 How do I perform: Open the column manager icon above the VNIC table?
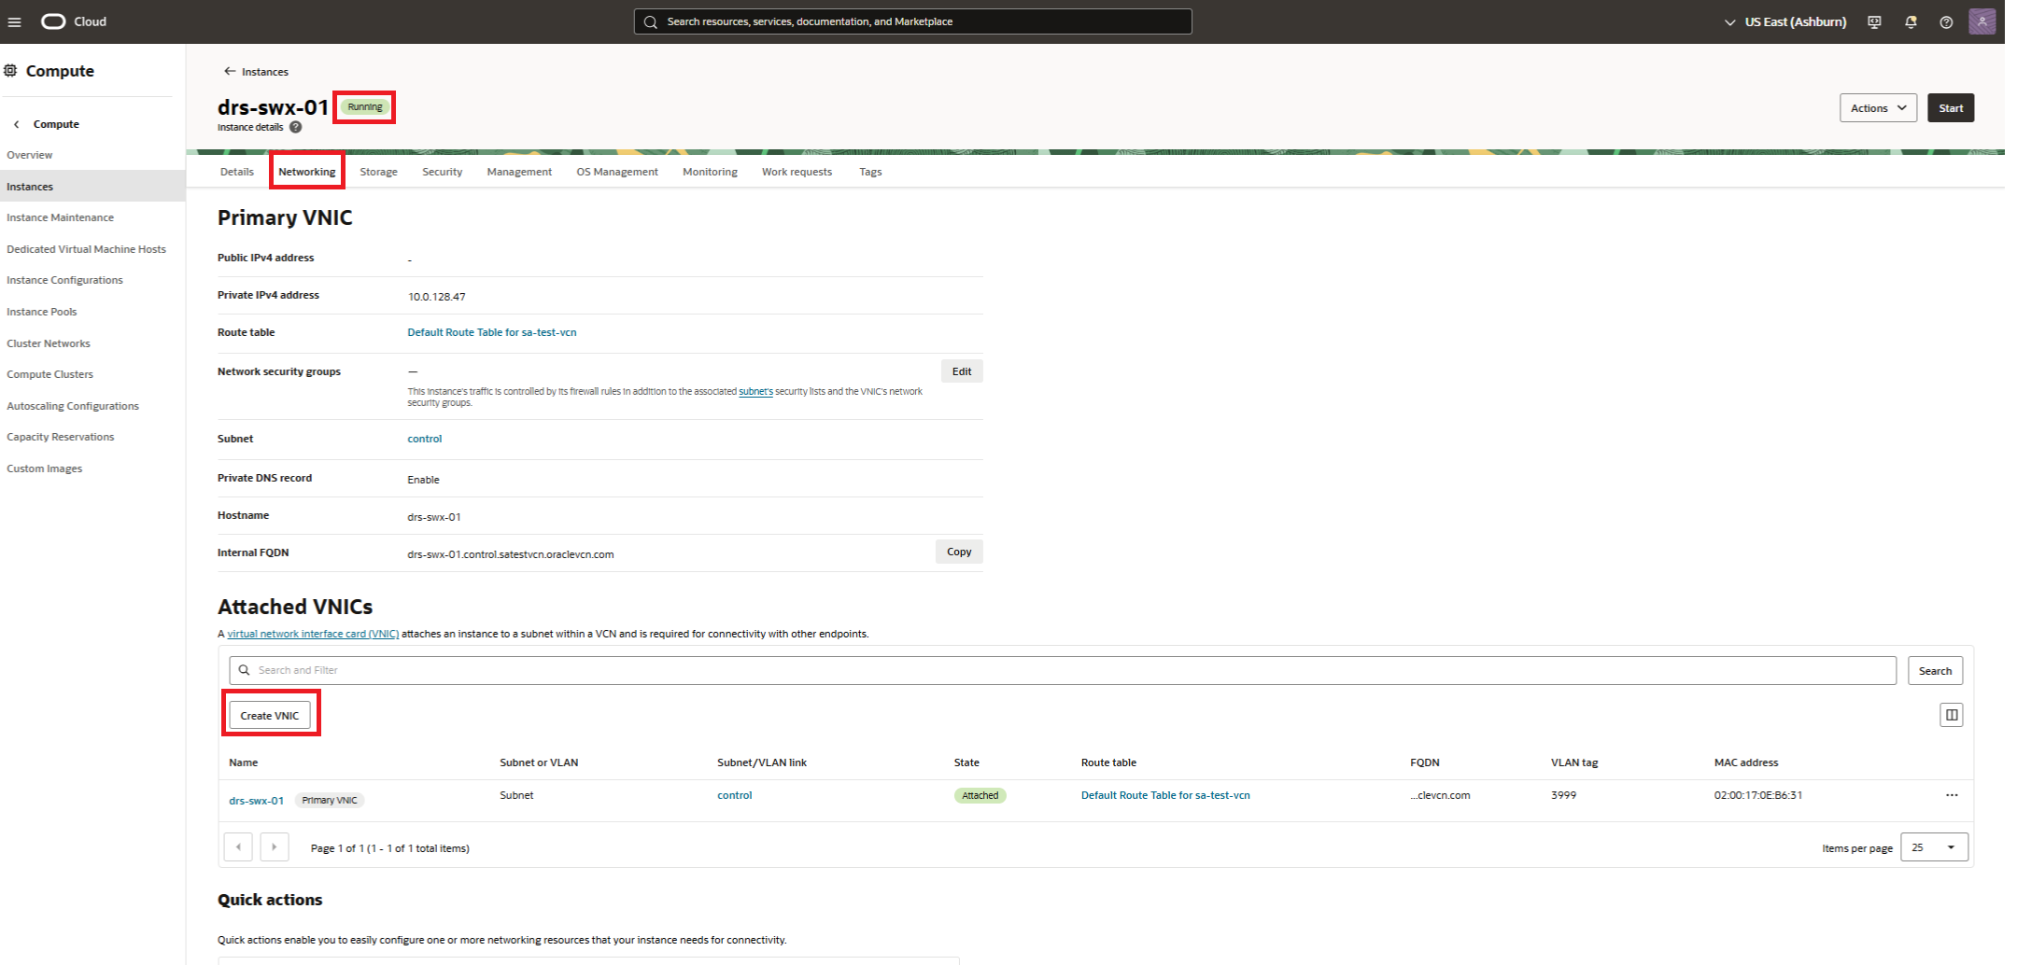coord(1951,714)
